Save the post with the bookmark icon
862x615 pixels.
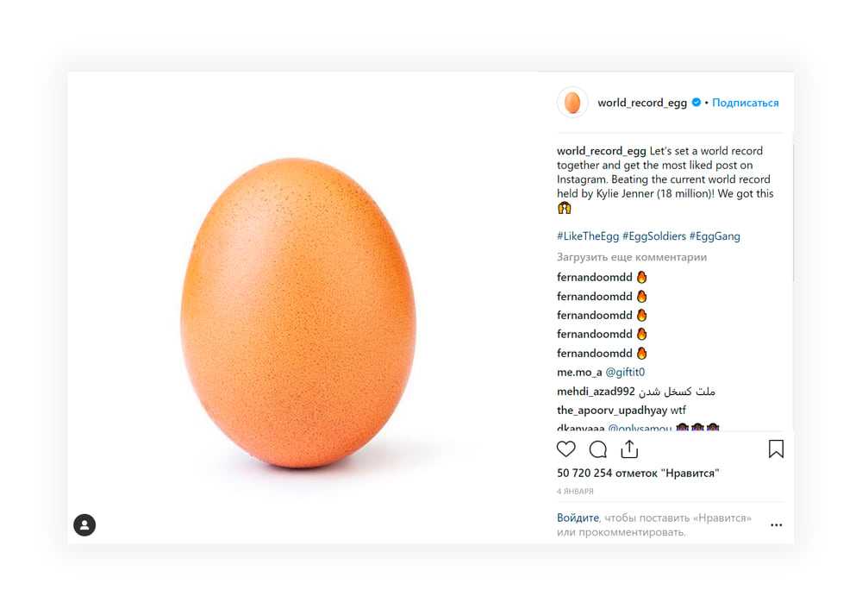[776, 449]
